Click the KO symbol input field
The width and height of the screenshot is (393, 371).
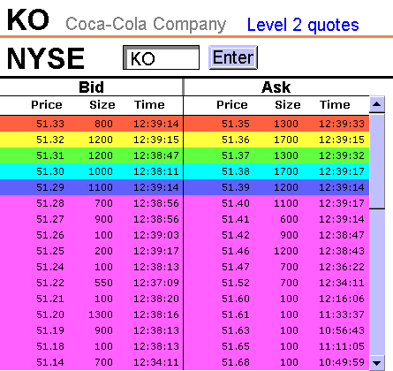pyautogui.click(x=161, y=57)
